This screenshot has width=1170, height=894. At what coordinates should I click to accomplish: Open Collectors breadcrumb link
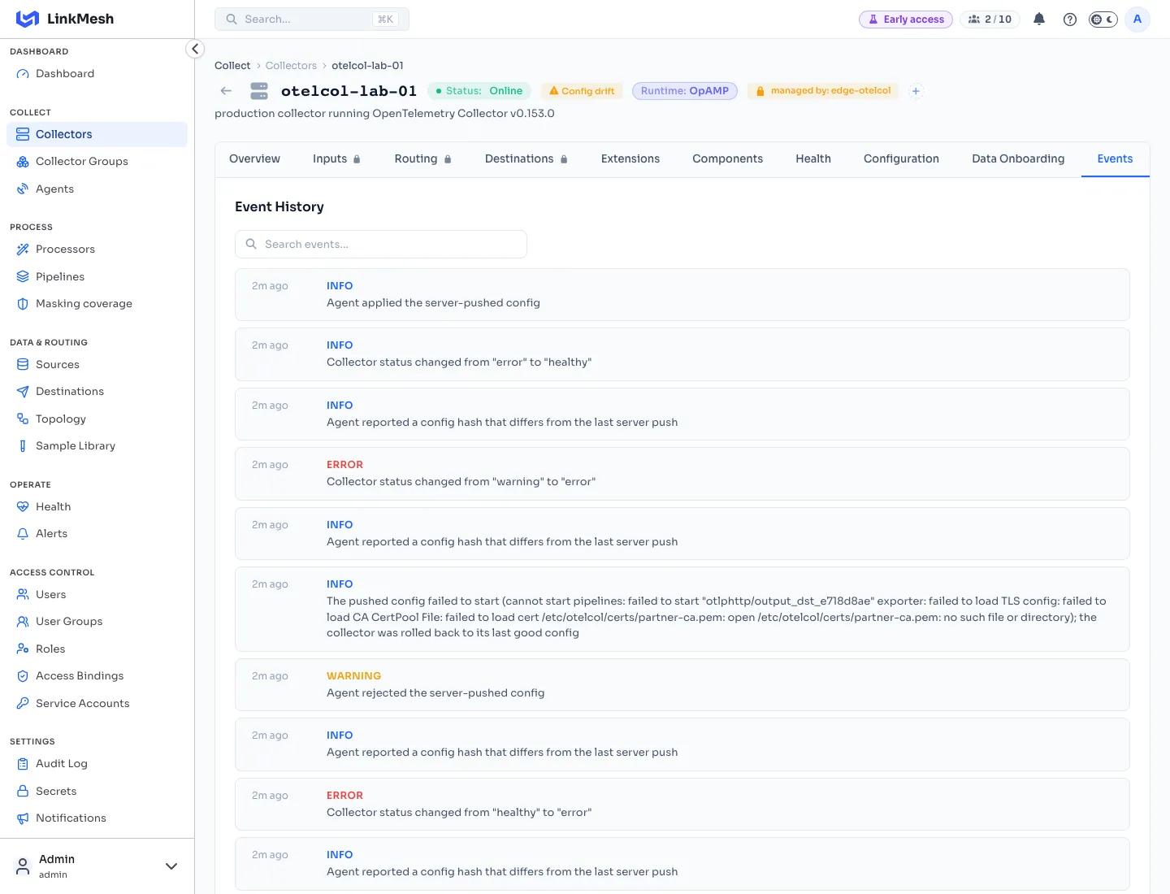point(291,66)
